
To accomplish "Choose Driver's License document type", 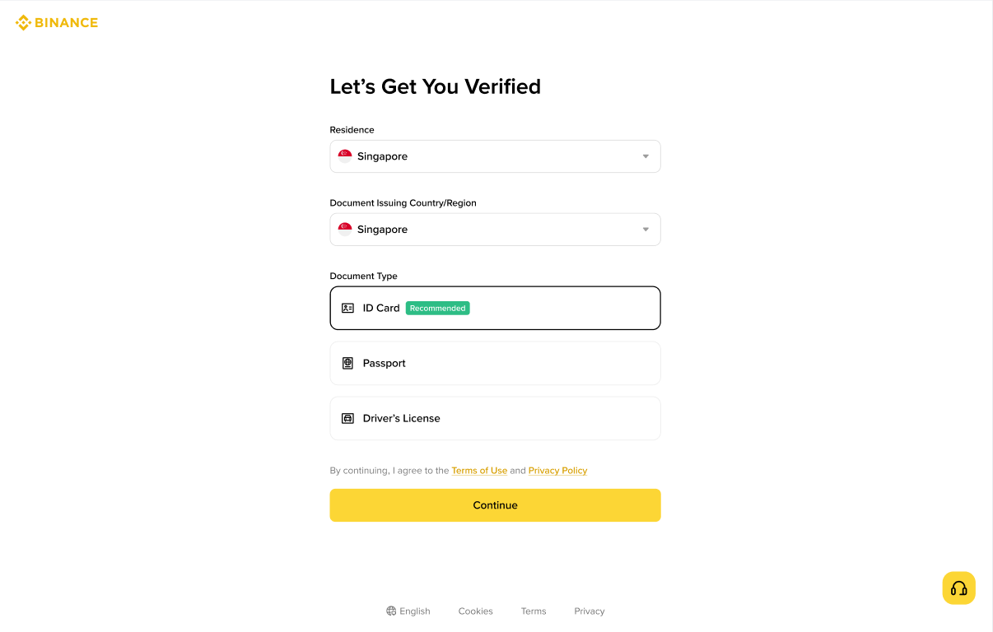I will (495, 418).
